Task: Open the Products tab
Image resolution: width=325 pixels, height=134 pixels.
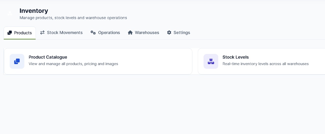Action: pos(20,33)
